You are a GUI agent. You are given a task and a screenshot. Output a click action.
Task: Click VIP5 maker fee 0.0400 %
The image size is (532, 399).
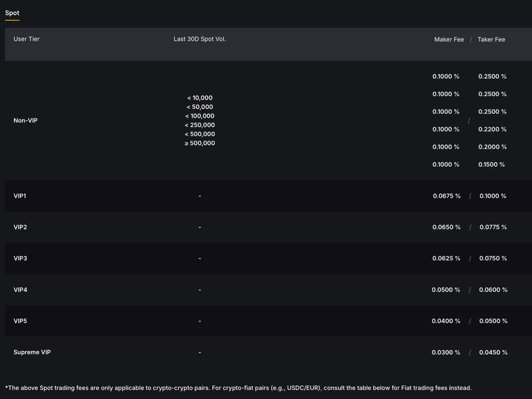pos(446,321)
